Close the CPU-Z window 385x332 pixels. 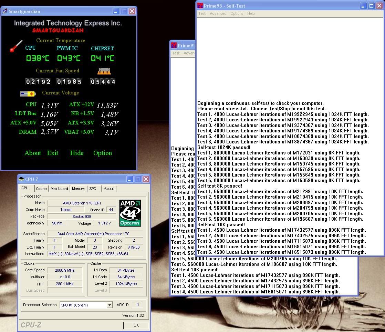tap(146, 179)
